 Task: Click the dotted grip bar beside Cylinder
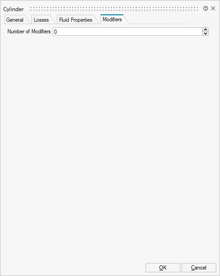(114, 9)
